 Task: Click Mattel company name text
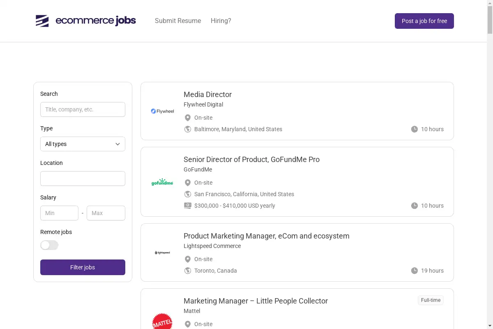(x=192, y=311)
